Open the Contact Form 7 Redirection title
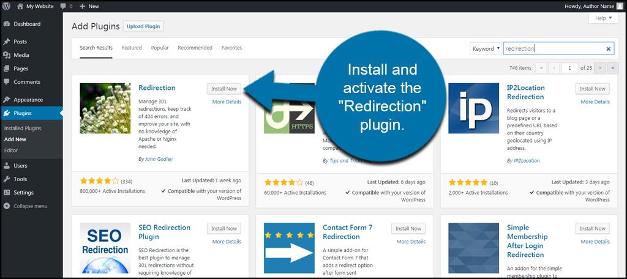The width and height of the screenshot is (627, 279). [348, 232]
